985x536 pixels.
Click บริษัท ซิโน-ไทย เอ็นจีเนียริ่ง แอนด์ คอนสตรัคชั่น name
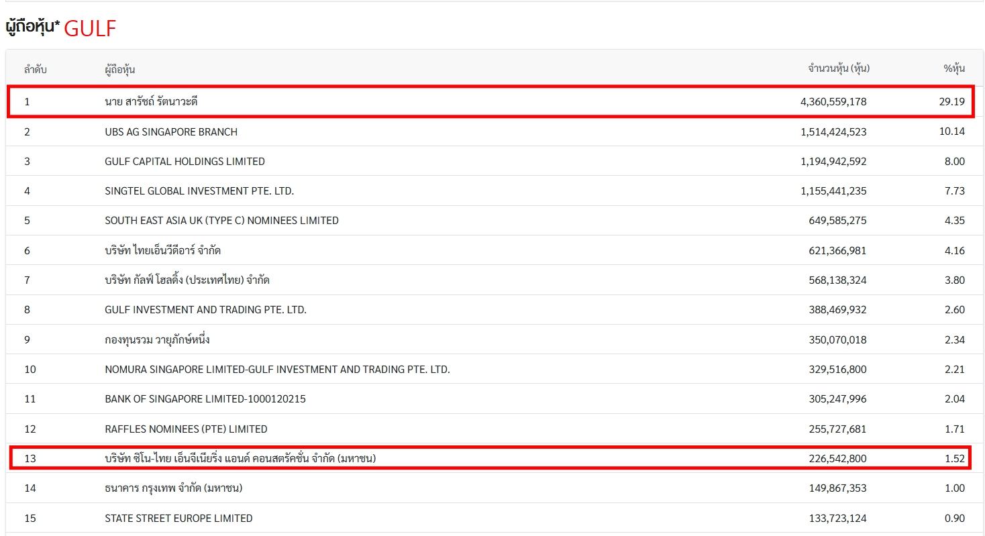tap(240, 458)
